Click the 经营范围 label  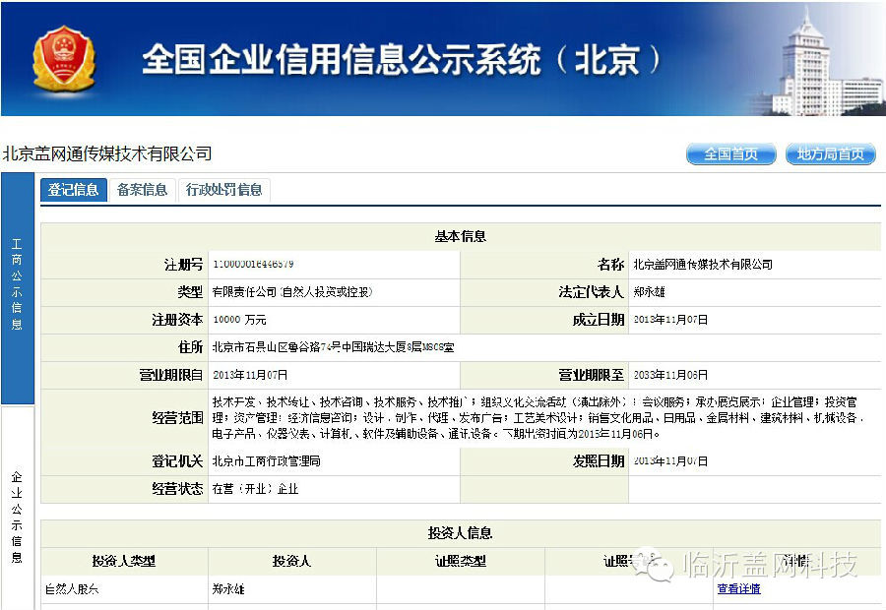click(x=177, y=418)
